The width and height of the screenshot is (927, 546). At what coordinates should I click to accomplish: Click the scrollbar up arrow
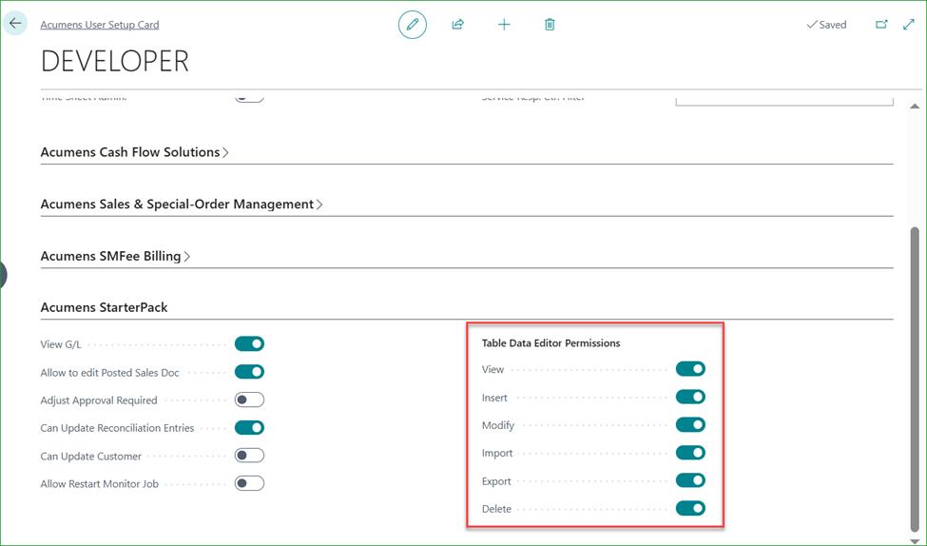[915, 107]
